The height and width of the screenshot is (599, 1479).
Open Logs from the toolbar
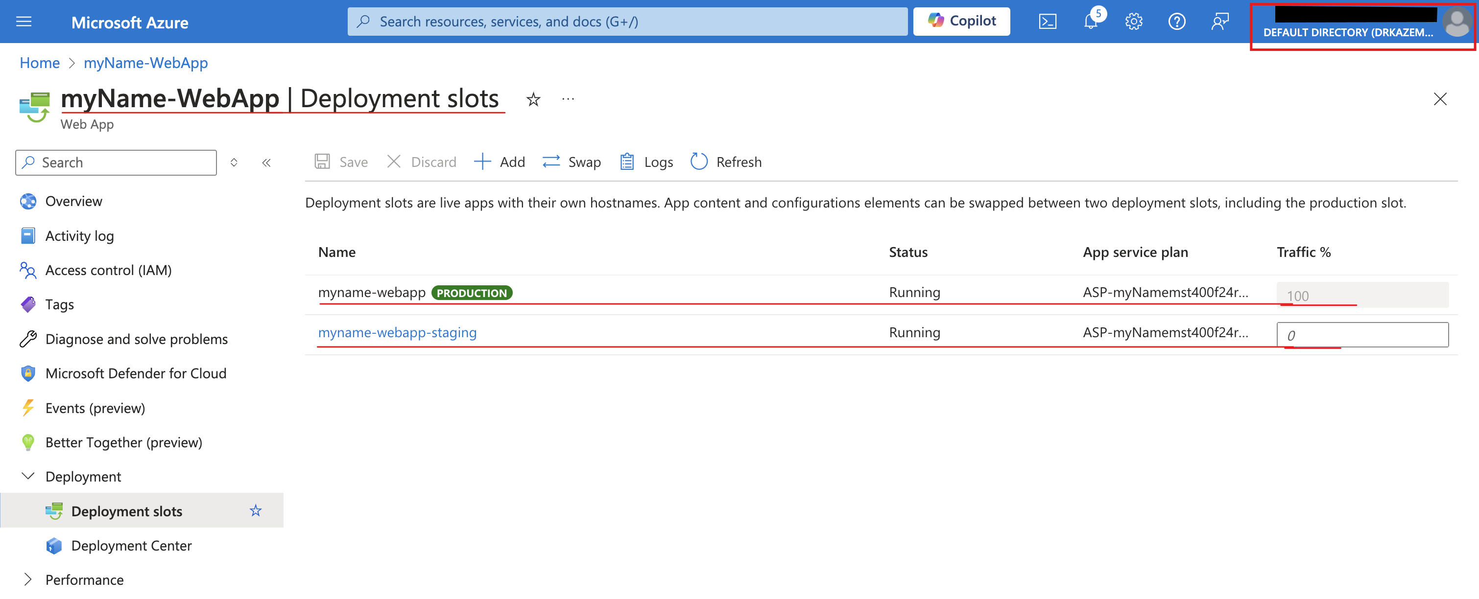[x=646, y=162]
